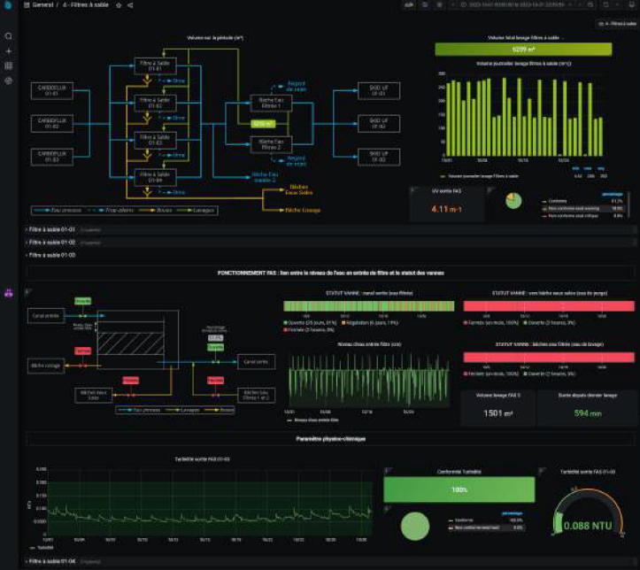Expand the Filtre à sable 01-02 row
The width and height of the screenshot is (640, 570).
click(51, 242)
